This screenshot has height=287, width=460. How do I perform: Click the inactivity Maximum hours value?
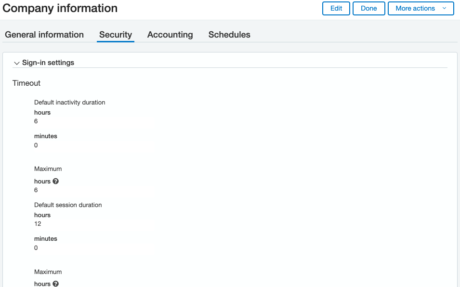pos(36,190)
